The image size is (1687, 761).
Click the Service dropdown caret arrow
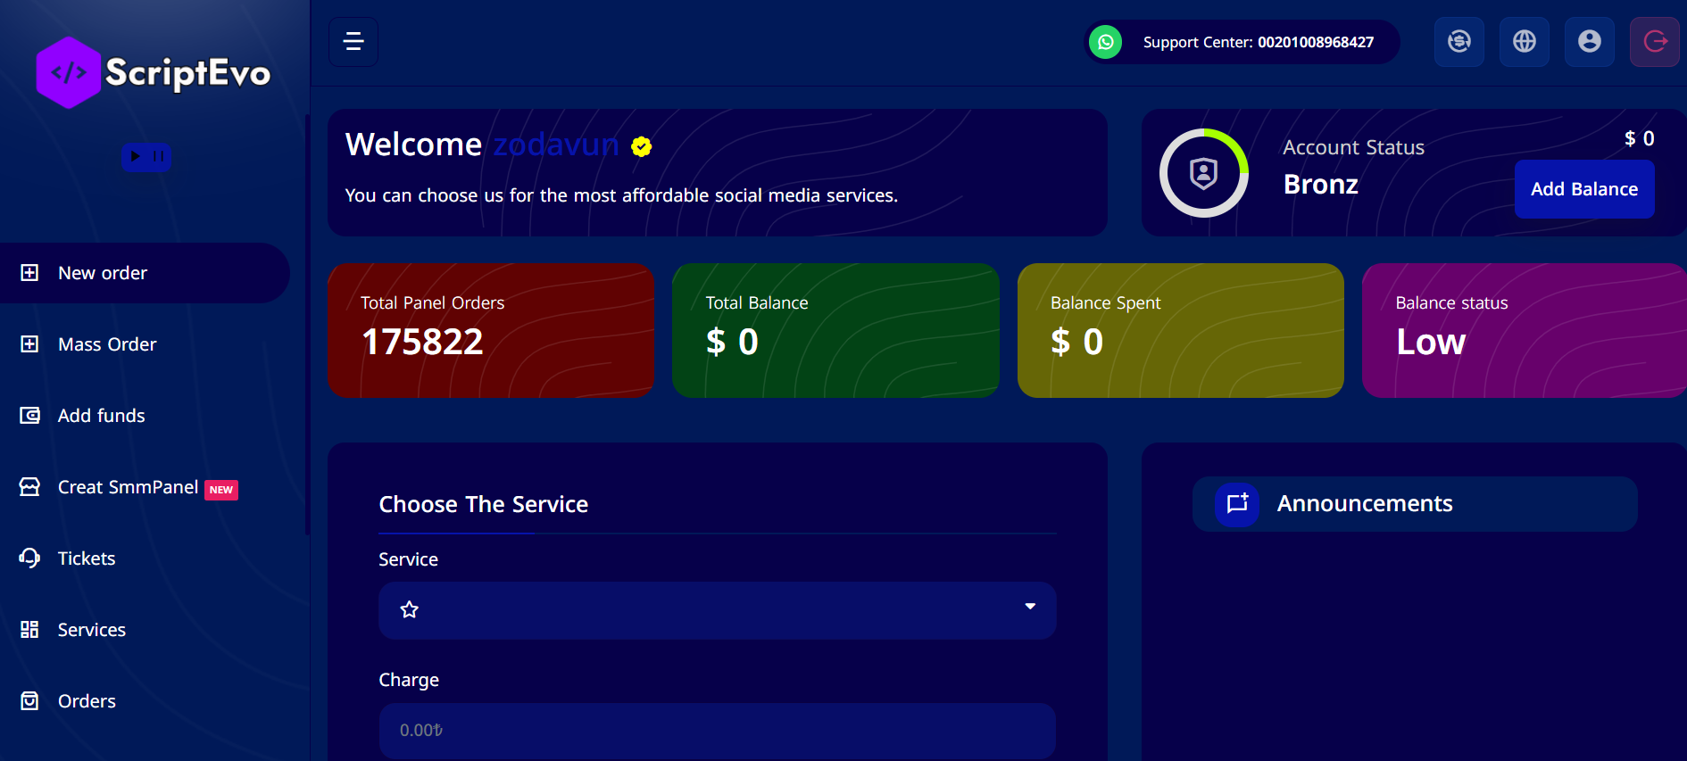1030,607
